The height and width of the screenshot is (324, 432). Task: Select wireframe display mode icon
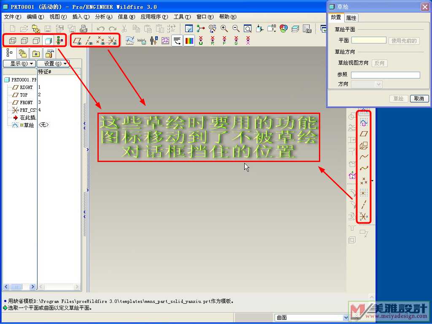(x=12, y=41)
